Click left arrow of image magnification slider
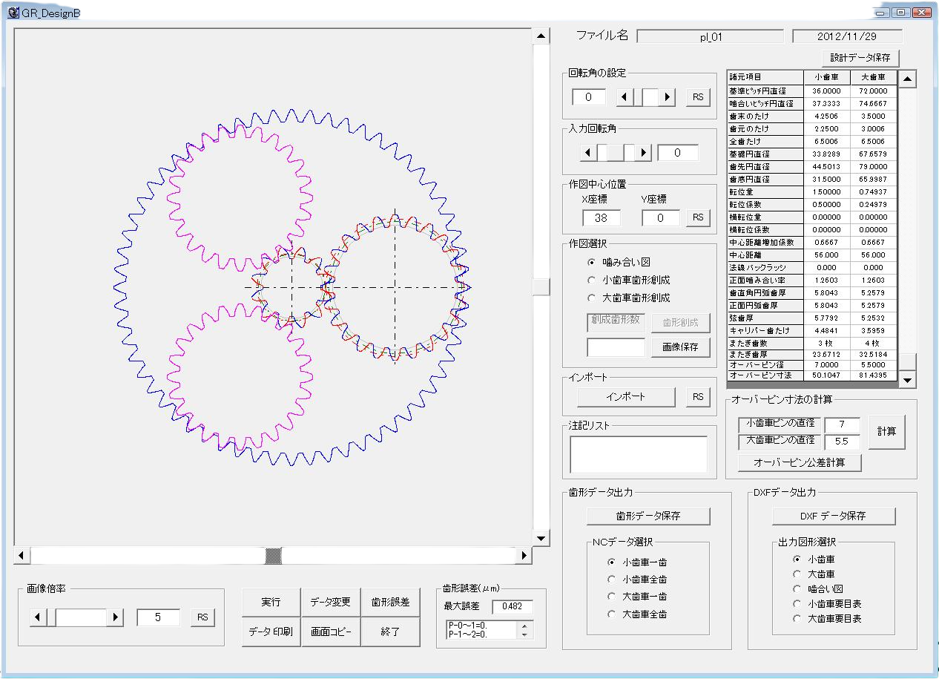 pos(39,617)
